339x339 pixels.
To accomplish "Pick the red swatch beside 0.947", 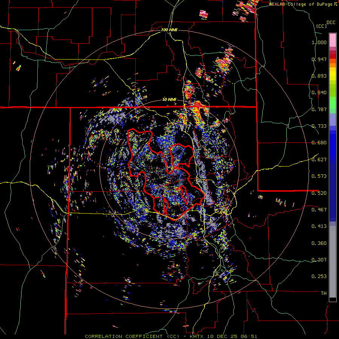I will click(x=333, y=56).
